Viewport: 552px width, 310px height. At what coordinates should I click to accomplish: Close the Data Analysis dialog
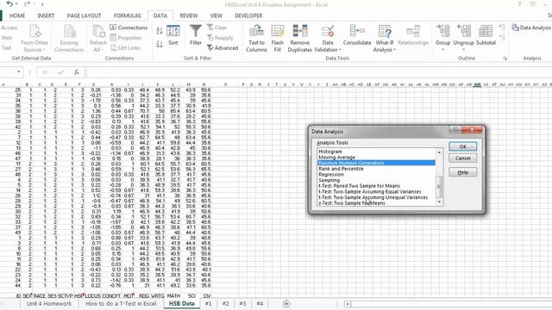click(472, 130)
